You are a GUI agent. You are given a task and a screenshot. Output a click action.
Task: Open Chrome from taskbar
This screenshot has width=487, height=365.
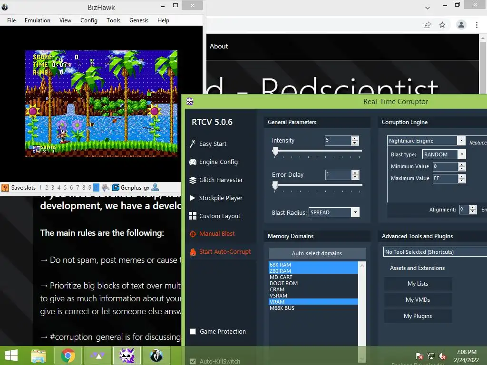click(68, 355)
